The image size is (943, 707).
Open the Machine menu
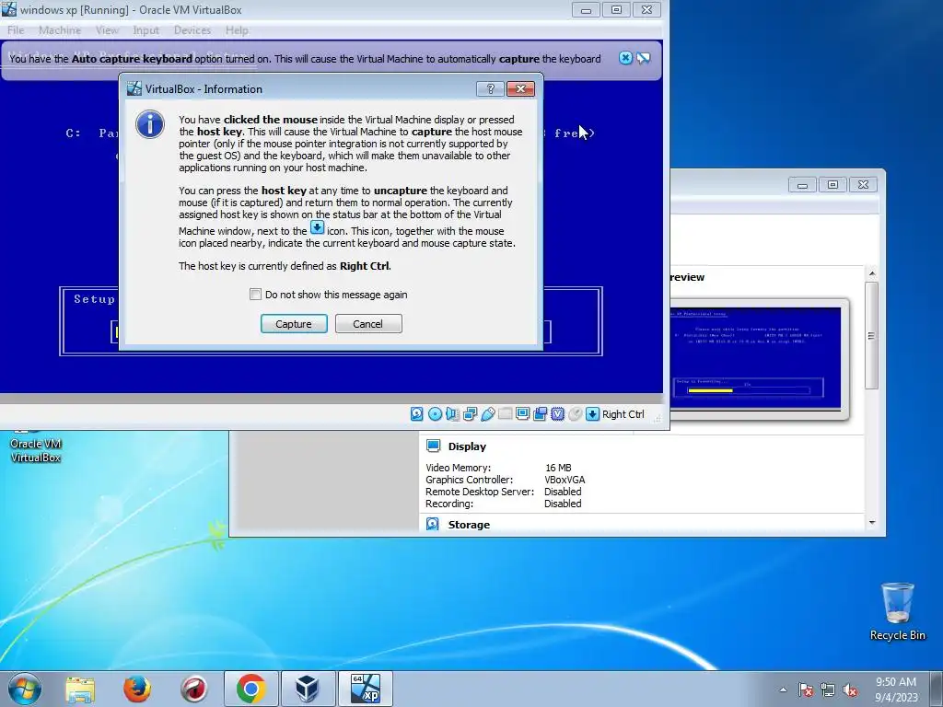(60, 30)
